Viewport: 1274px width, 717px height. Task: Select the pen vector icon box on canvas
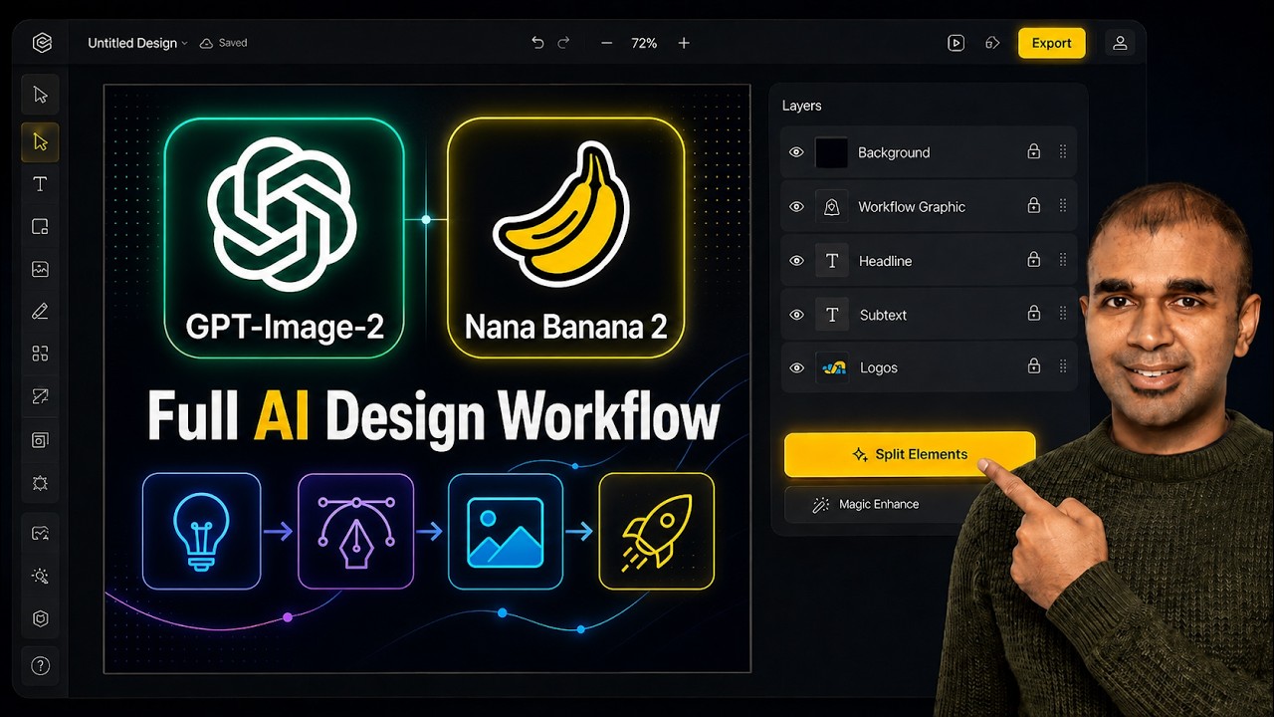(x=355, y=531)
